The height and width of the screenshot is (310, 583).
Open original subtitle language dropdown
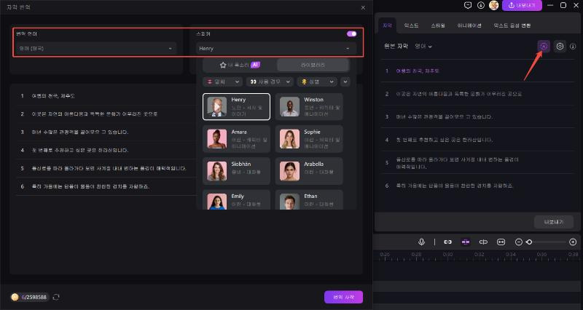click(423, 47)
